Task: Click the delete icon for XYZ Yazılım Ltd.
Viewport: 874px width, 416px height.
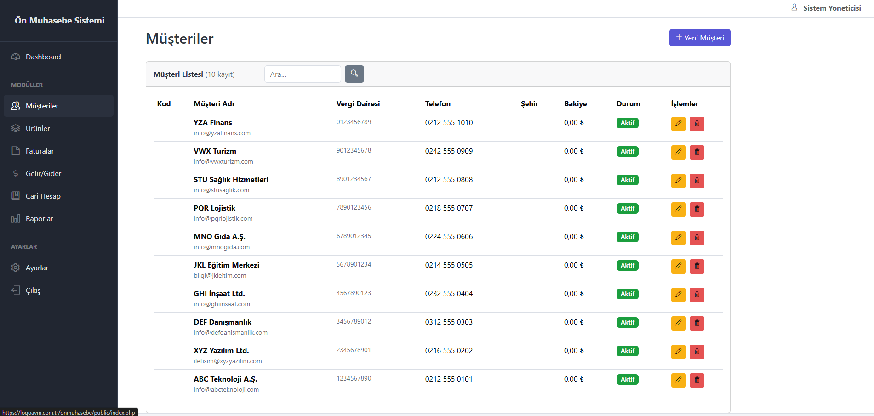Action: [x=697, y=352]
